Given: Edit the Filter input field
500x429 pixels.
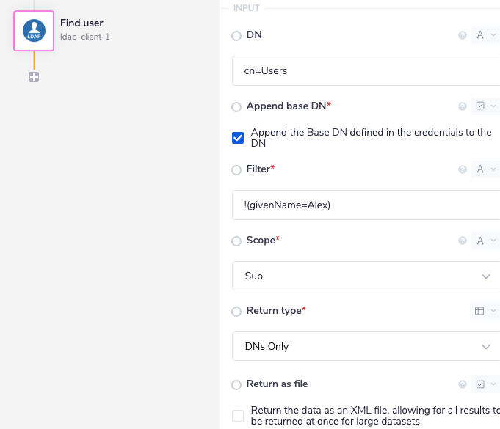Looking at the screenshot, I should [366, 205].
